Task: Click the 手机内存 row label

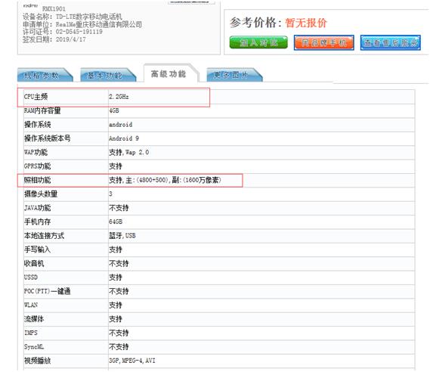Action: click(x=37, y=222)
